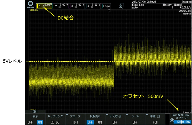
Task: Click the cyan channel 4 color indicator
Action: coord(85,6)
